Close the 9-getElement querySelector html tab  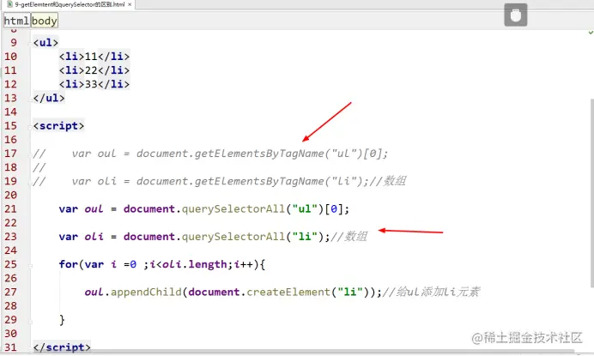[130, 4]
